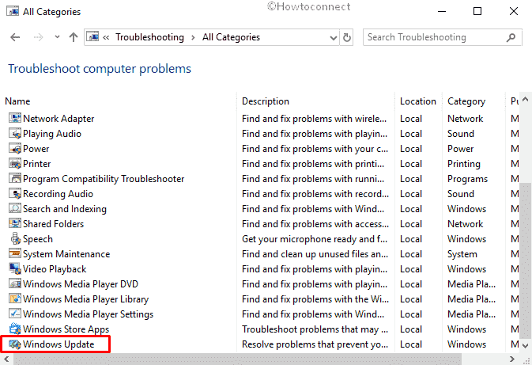Click the Program Compatibility Troubleshooter icon

tap(15, 178)
